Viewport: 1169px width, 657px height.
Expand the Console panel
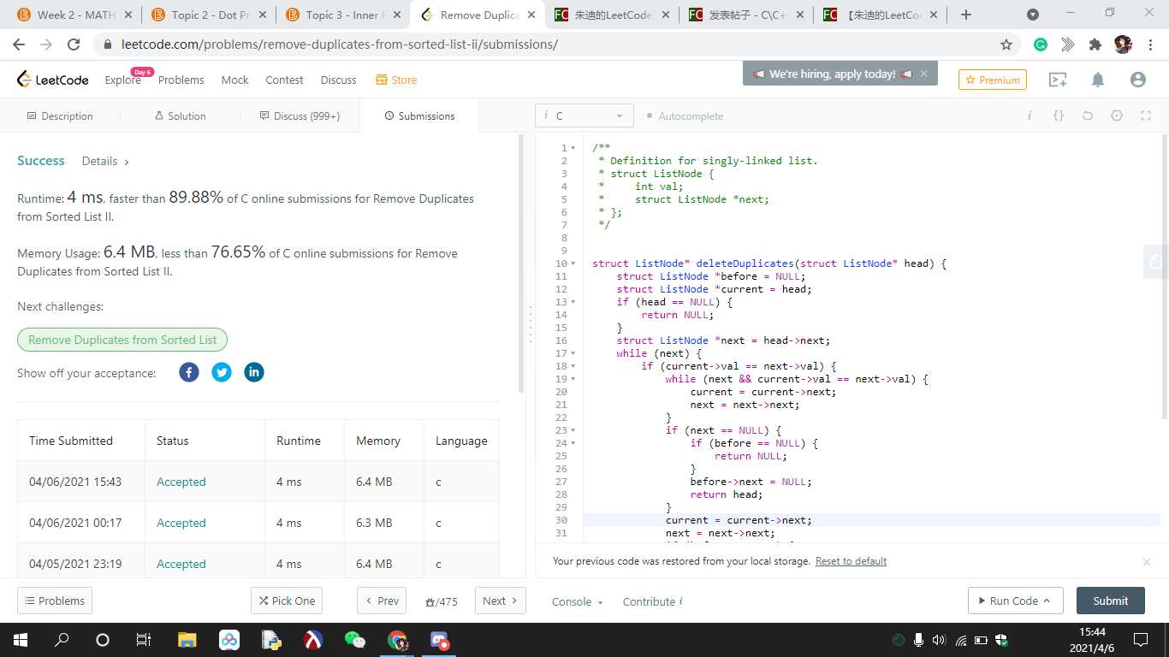[x=578, y=601]
